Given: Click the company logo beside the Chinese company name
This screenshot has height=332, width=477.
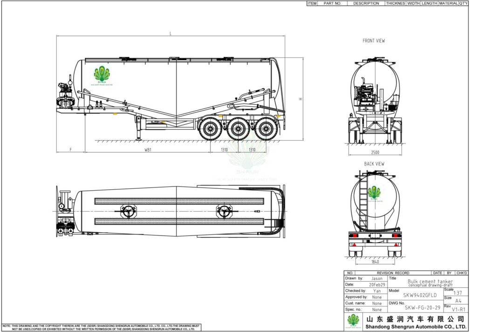Looking at the screenshot, I should click(354, 320).
